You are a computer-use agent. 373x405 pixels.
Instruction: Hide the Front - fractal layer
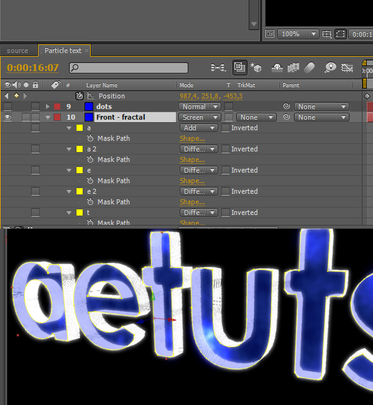[7, 117]
